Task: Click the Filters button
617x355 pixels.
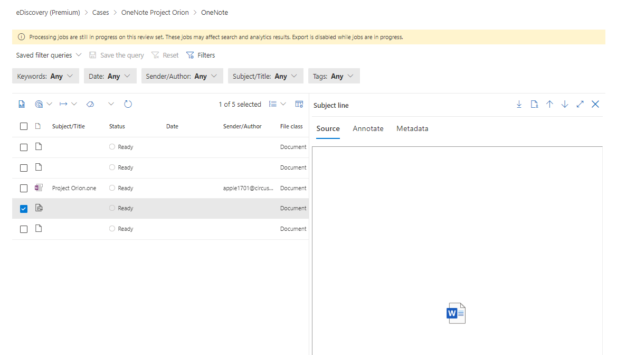Action: click(x=201, y=55)
